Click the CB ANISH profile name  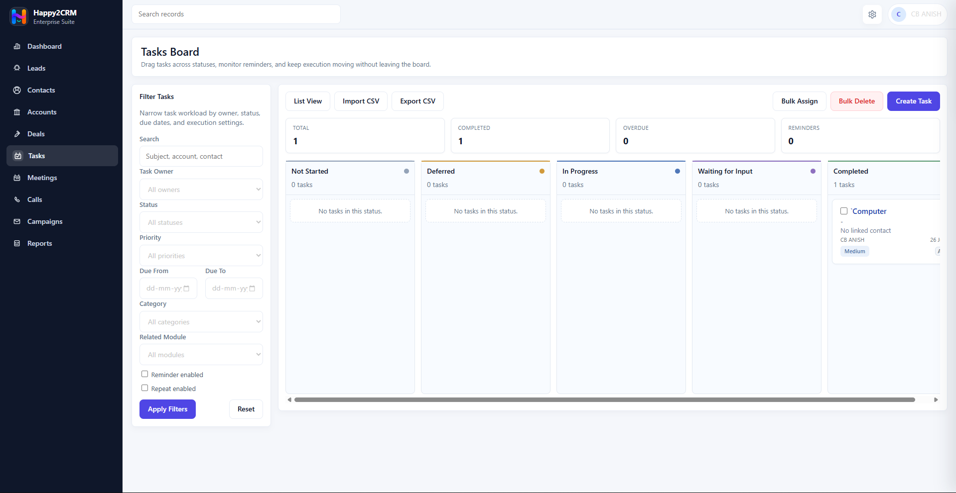pos(926,14)
